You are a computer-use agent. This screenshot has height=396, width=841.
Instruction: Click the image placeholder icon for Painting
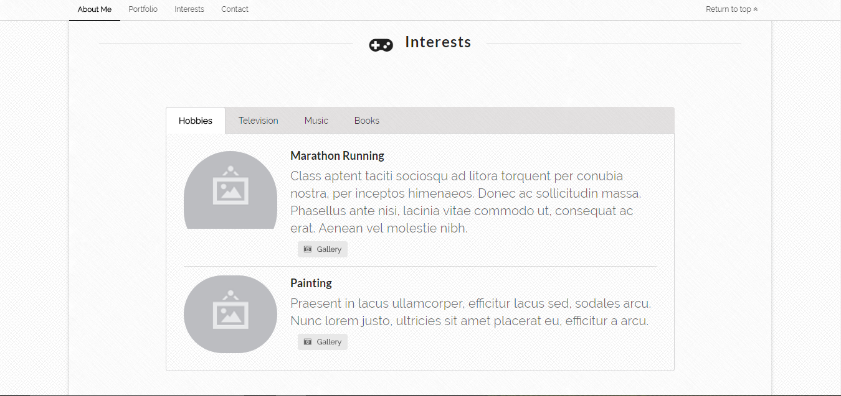click(230, 314)
